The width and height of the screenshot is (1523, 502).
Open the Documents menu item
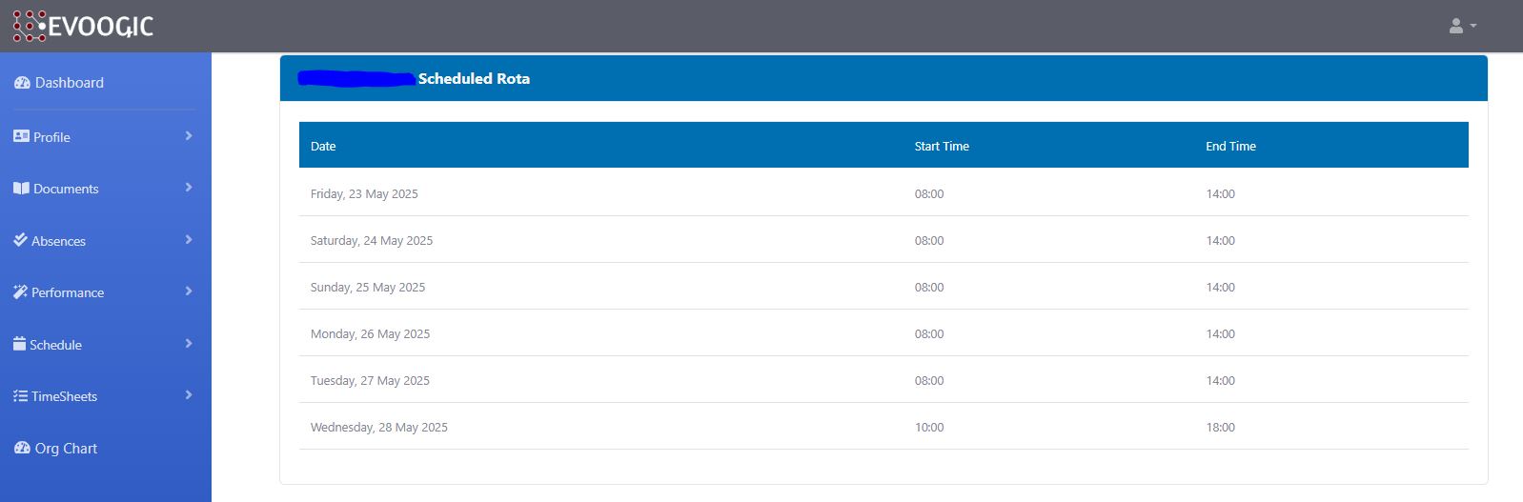click(105, 188)
